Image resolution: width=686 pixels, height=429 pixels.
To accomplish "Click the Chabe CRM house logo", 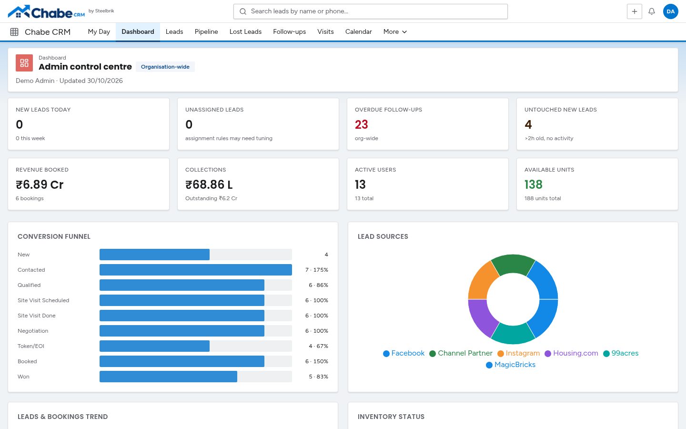I will click(46, 11).
